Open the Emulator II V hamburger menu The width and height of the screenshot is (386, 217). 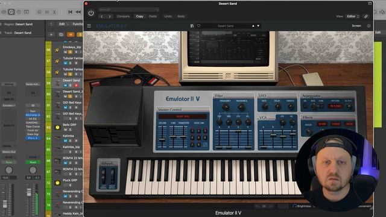89,26
